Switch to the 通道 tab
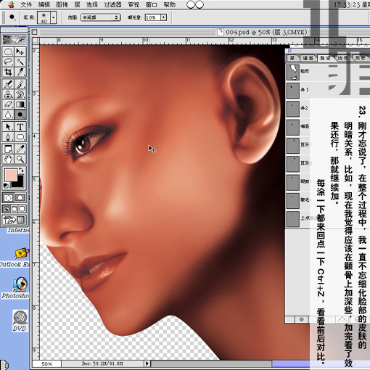Viewport: 370px width, 370px height. click(x=308, y=58)
